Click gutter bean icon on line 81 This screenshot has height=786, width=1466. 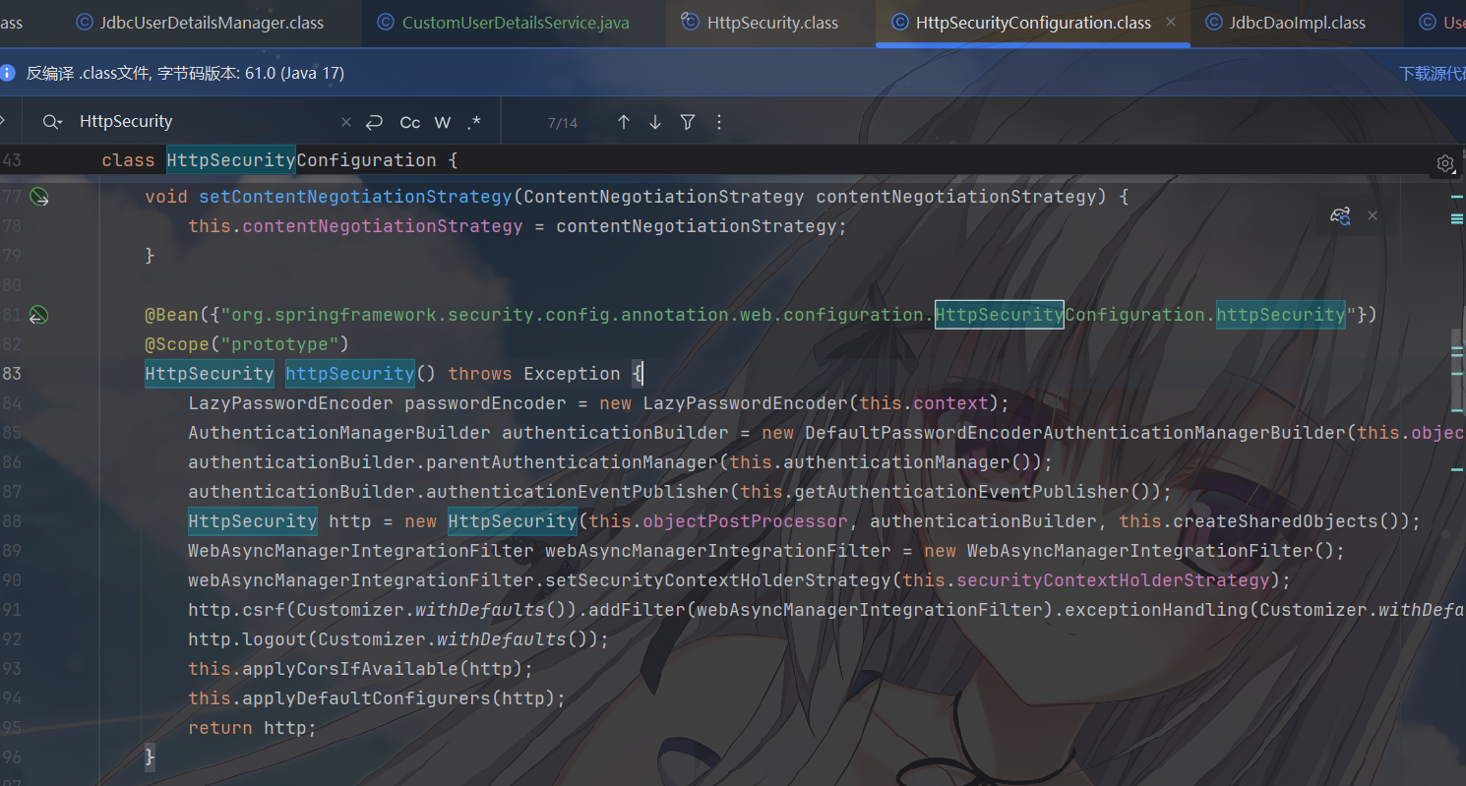[38, 315]
